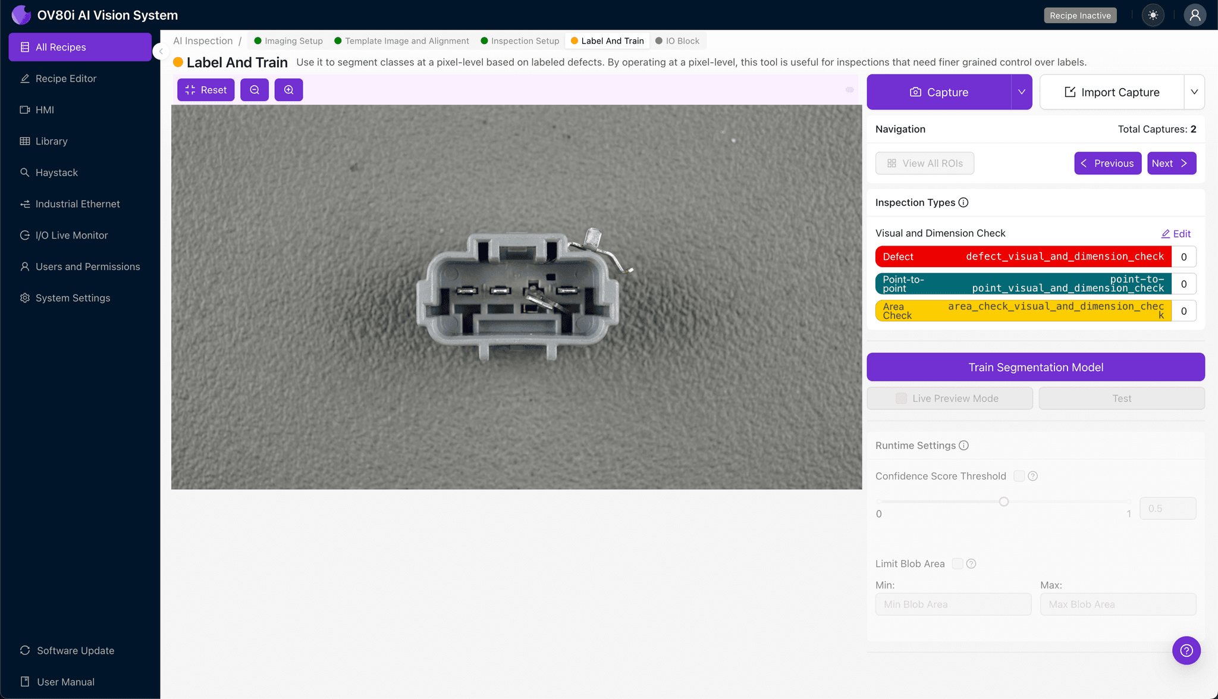Enable the Confidence Score Threshold checkbox
Viewport: 1218px width, 699px height.
(1019, 476)
